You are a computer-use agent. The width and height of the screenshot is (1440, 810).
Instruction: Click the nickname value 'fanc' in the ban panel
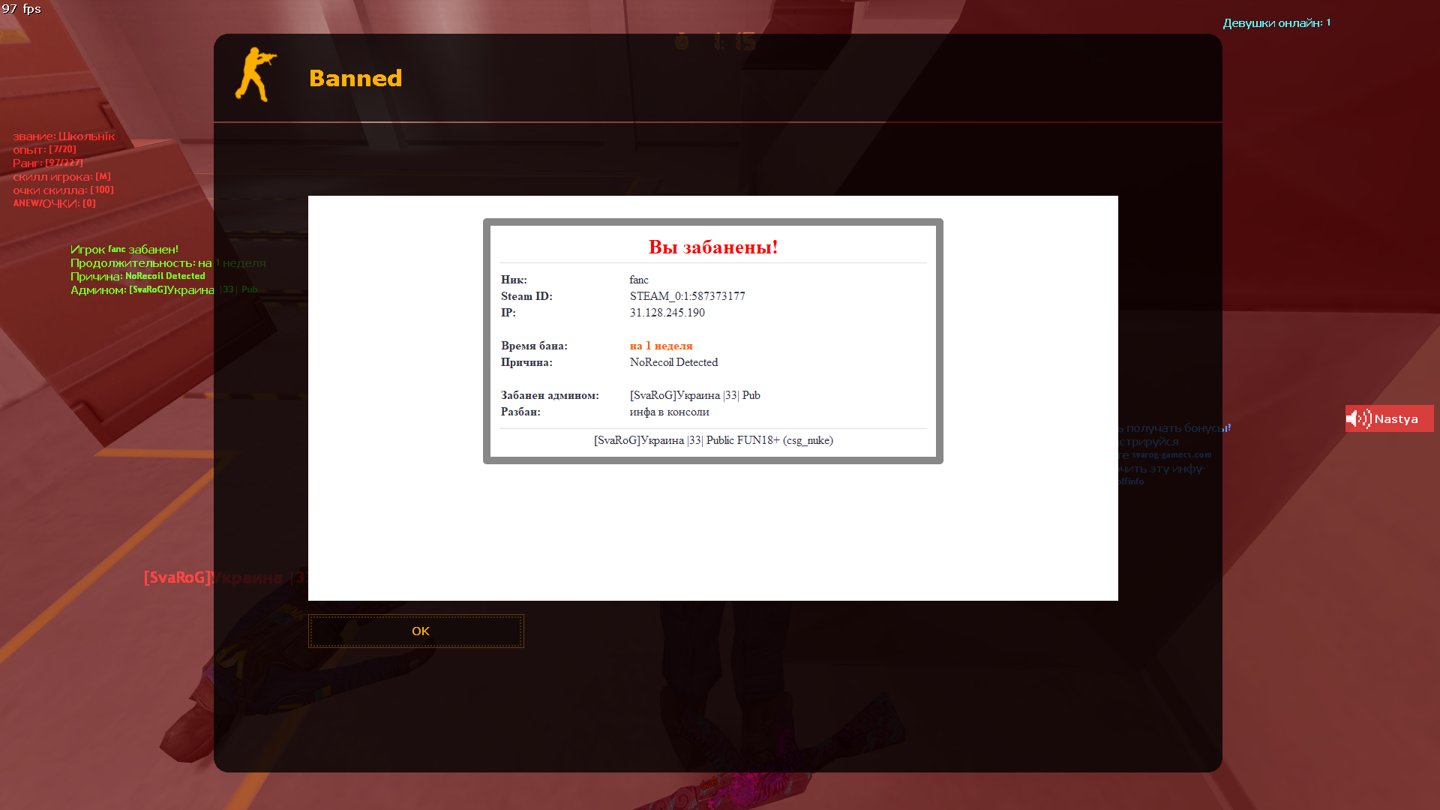coord(639,280)
